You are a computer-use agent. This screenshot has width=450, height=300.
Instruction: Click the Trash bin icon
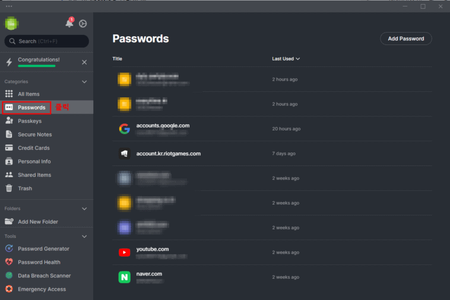(9, 189)
